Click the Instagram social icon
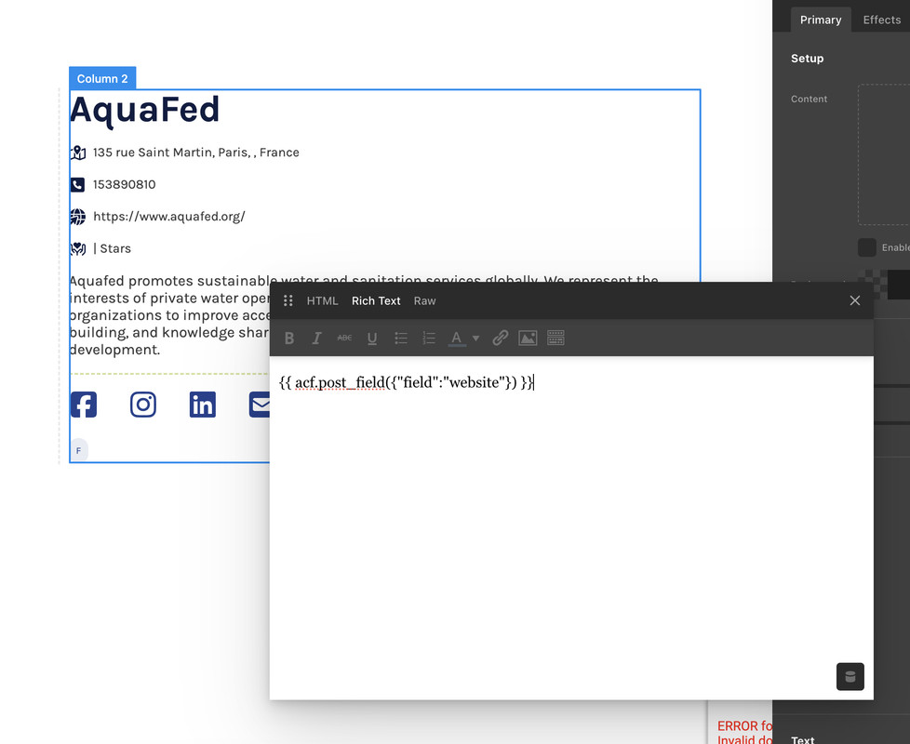 (x=143, y=405)
